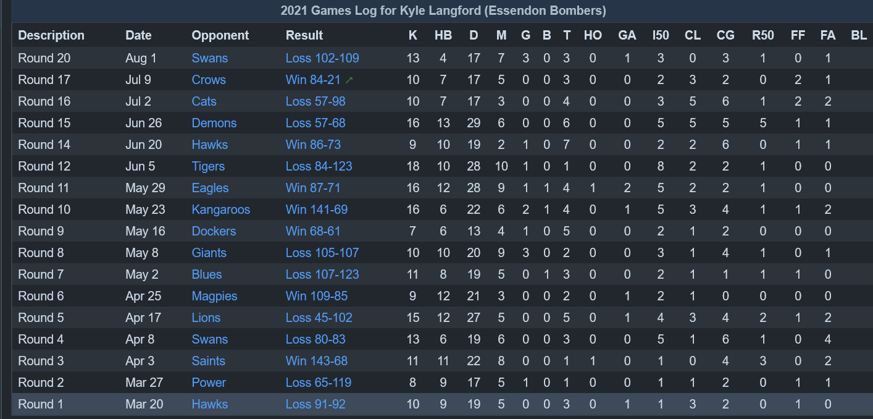The width and height of the screenshot is (873, 419).
Task: Click the I50 column header
Action: pos(661,35)
